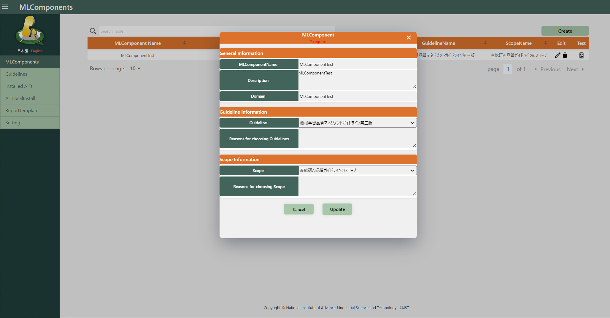
Task: Click the Cancel button
Action: coord(298,209)
